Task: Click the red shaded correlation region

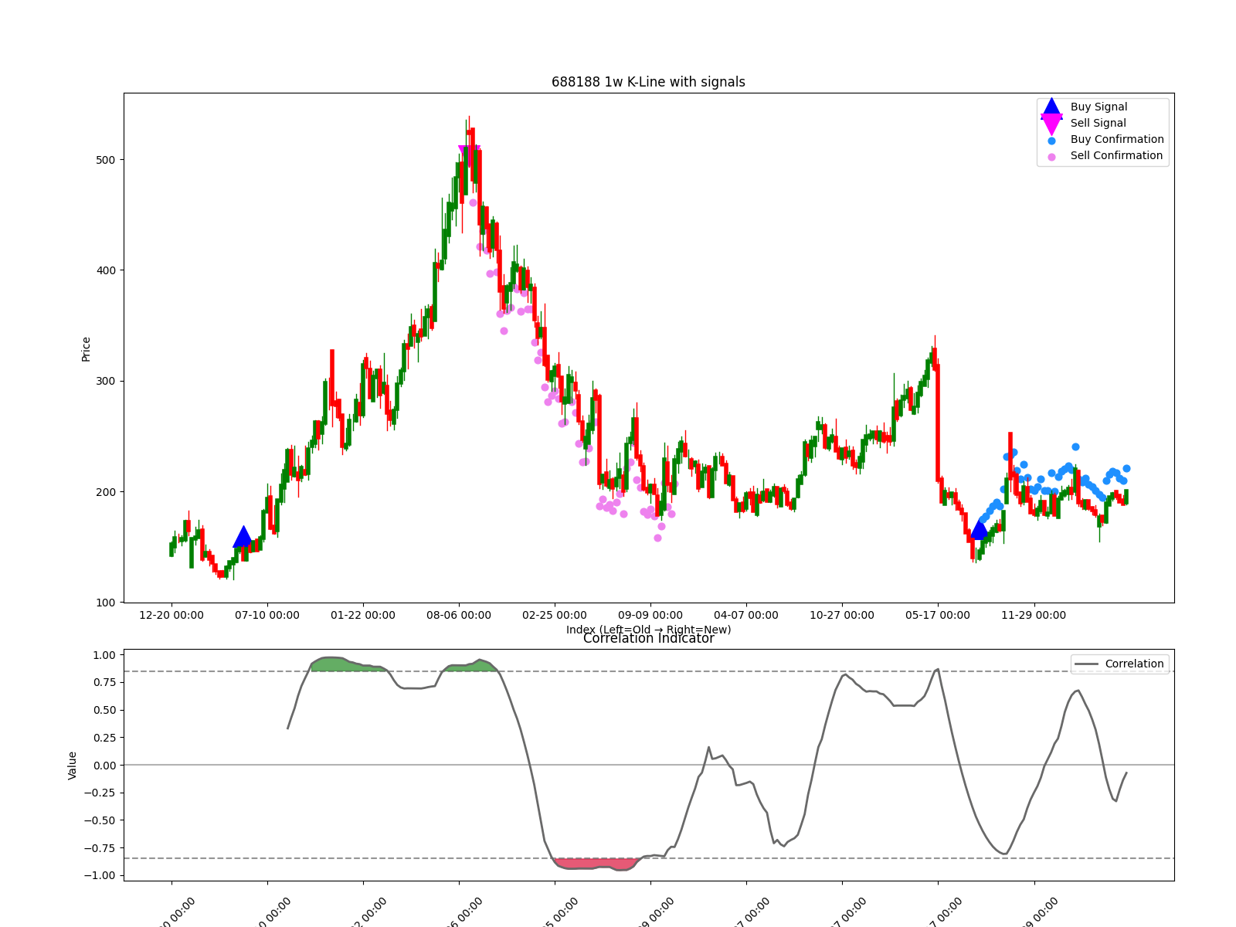Action: (596, 864)
